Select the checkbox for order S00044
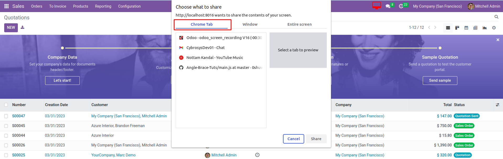503x159 pixels. coord(6,136)
